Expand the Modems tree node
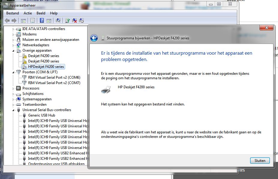This screenshot has width=278, height=179. 13,35
